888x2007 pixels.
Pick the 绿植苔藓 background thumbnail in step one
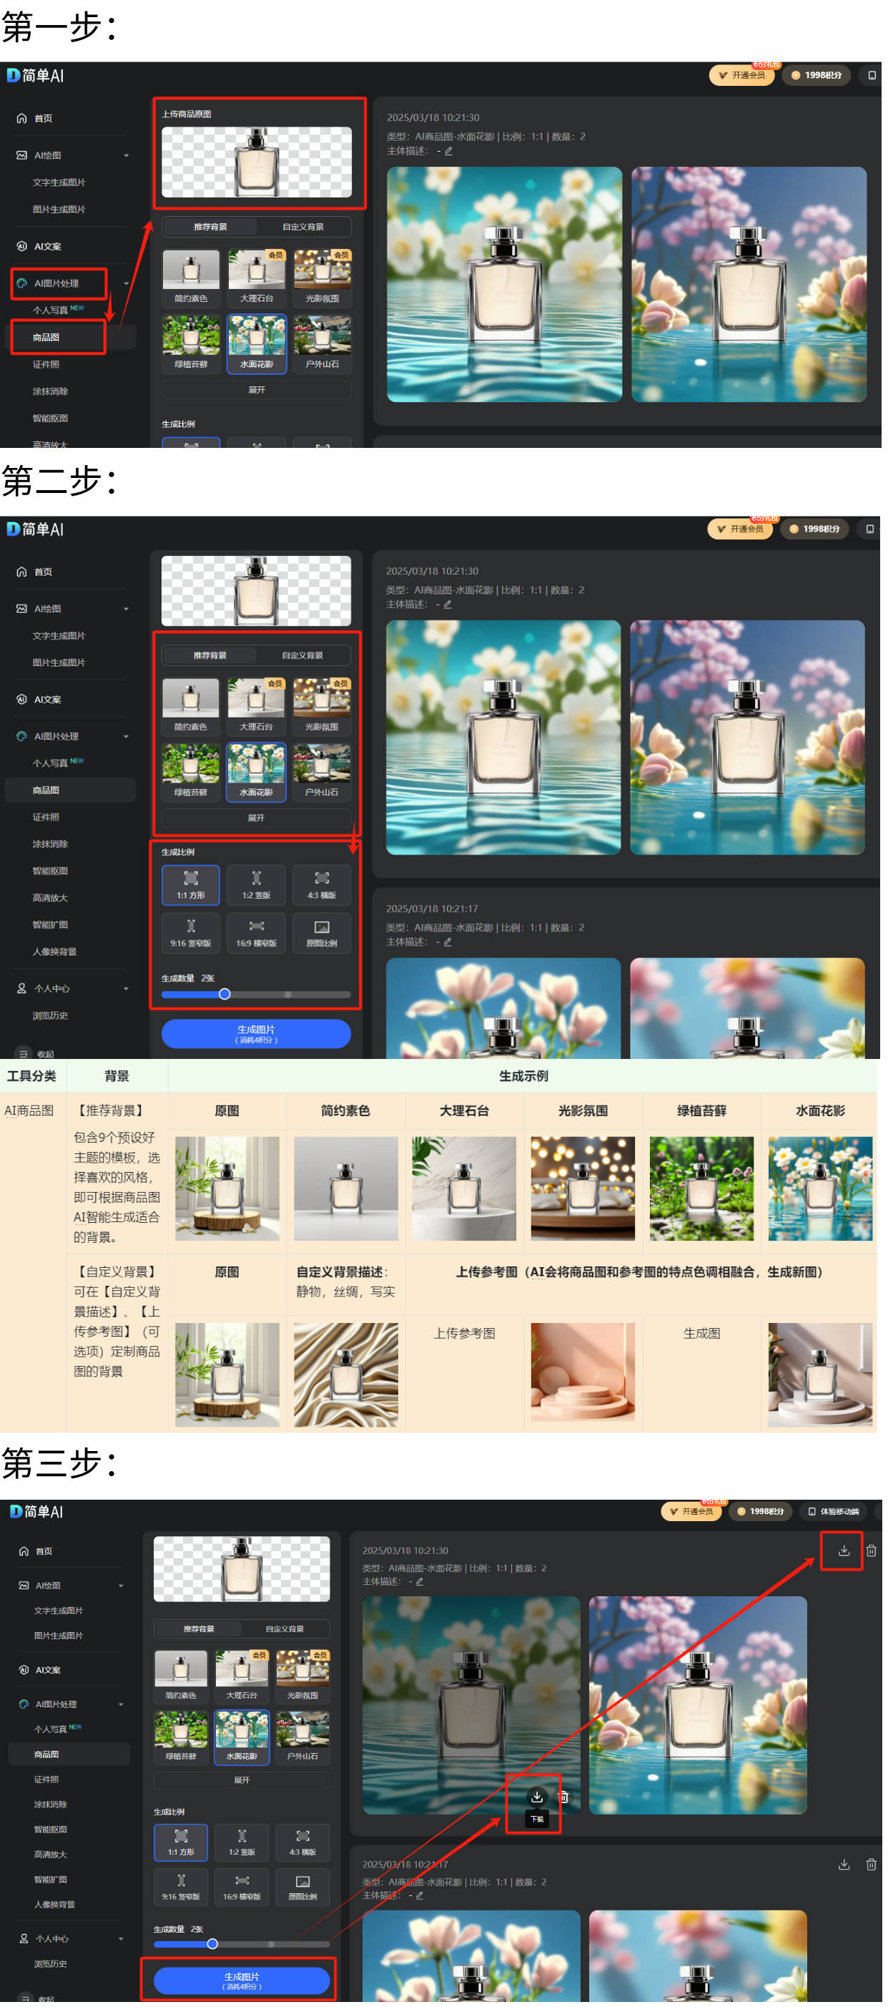[191, 342]
